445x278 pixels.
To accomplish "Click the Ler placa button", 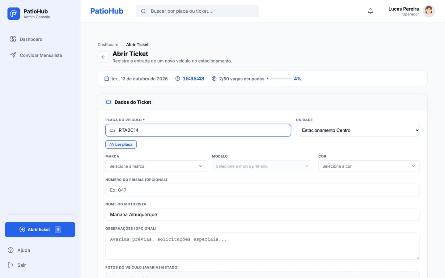I will (121, 144).
